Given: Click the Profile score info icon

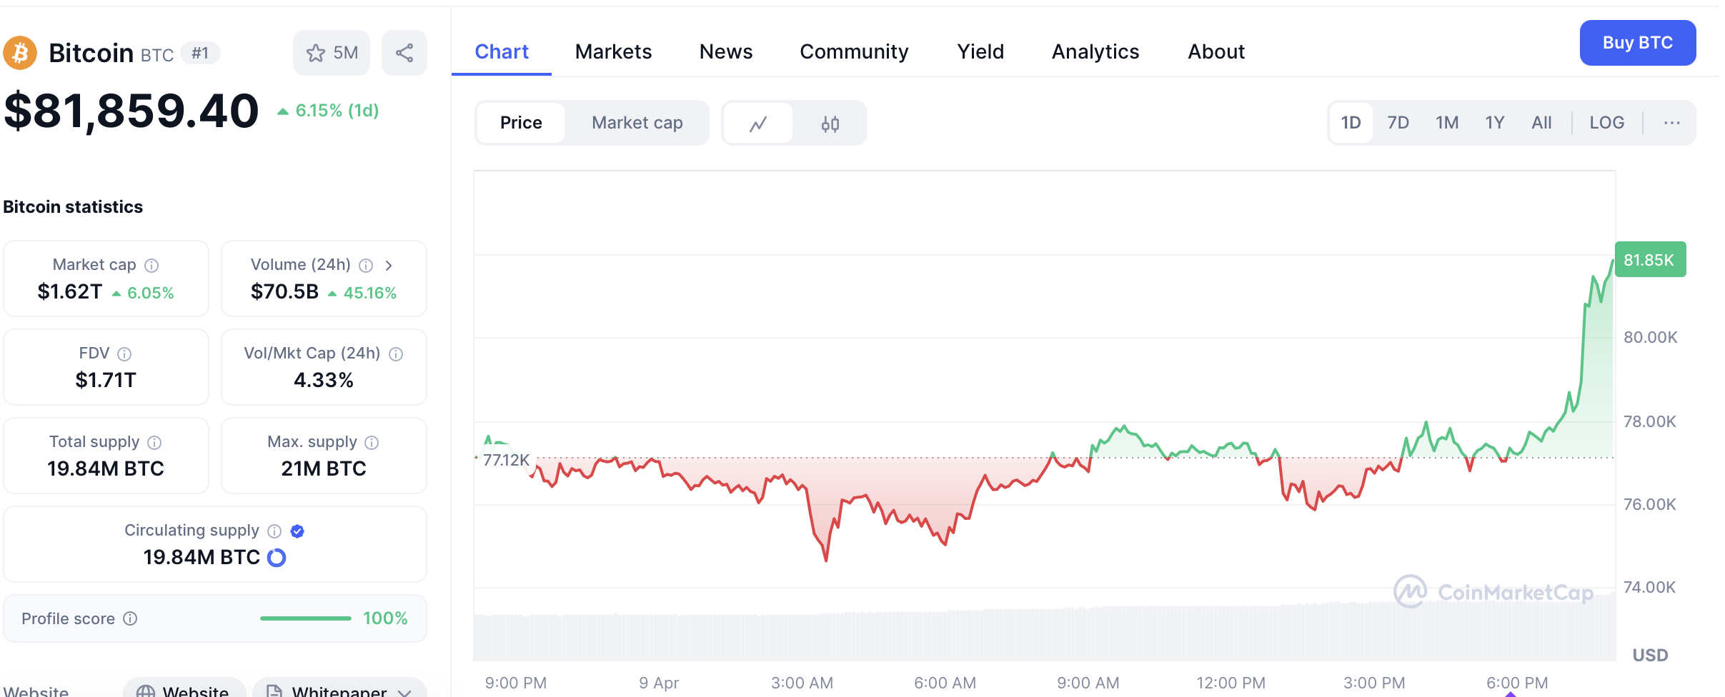Looking at the screenshot, I should coord(130,618).
